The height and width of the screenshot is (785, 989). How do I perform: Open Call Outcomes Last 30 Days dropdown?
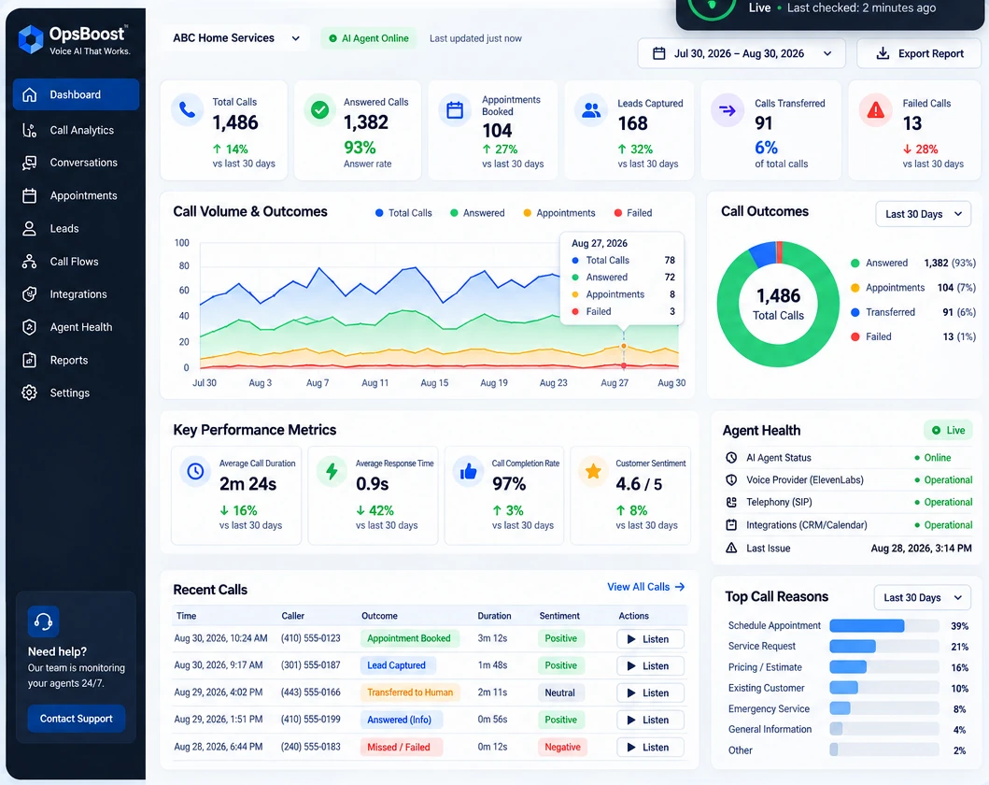tap(924, 214)
